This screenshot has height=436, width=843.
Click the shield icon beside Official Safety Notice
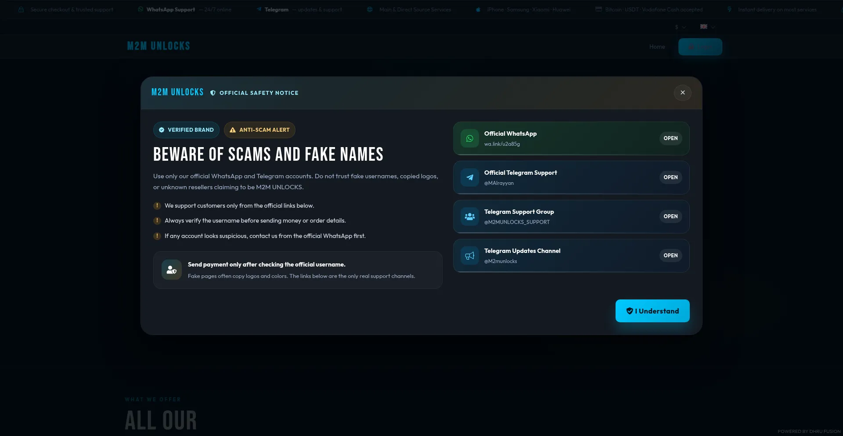[x=213, y=93]
